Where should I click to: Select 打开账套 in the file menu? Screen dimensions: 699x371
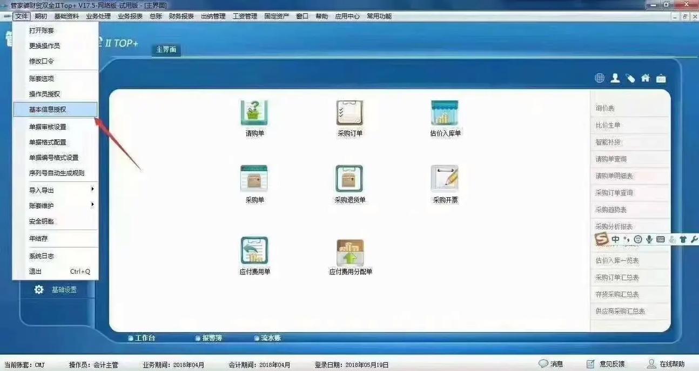[55, 31]
